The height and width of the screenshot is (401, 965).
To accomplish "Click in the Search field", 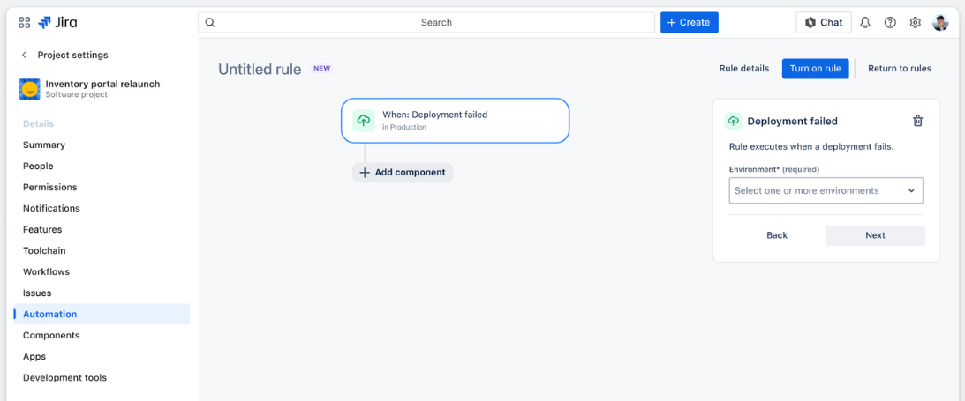I will [436, 23].
